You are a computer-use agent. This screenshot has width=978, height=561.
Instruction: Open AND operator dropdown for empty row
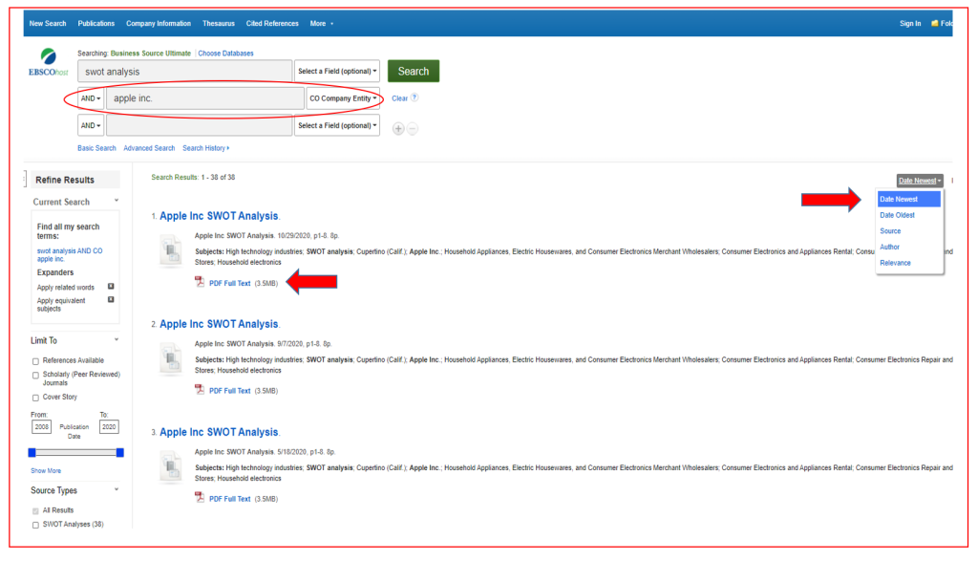pyautogui.click(x=91, y=125)
